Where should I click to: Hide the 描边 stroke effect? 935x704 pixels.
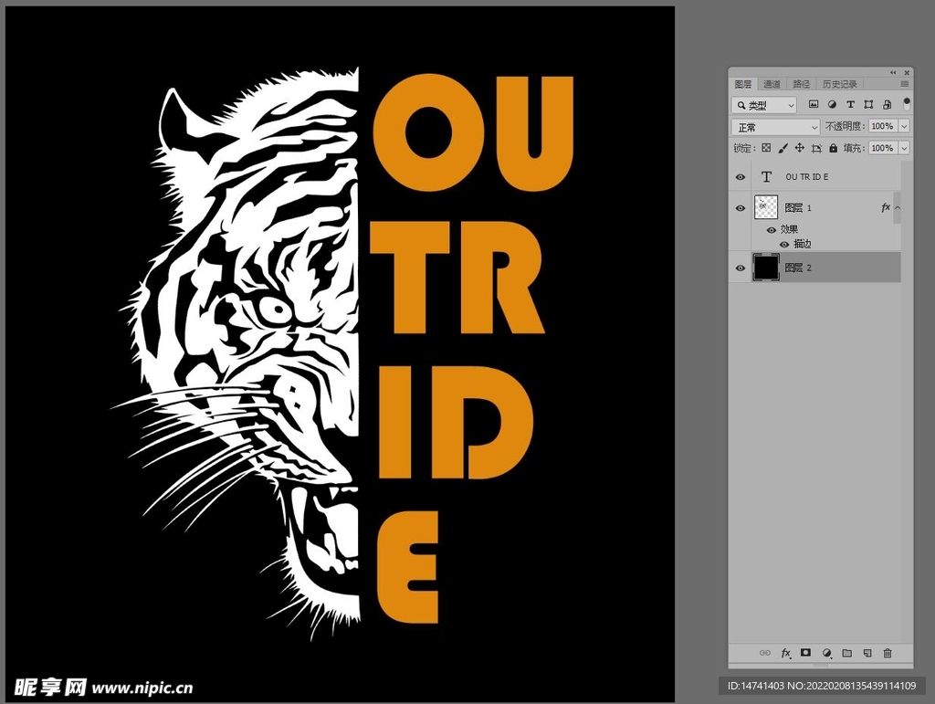point(784,245)
